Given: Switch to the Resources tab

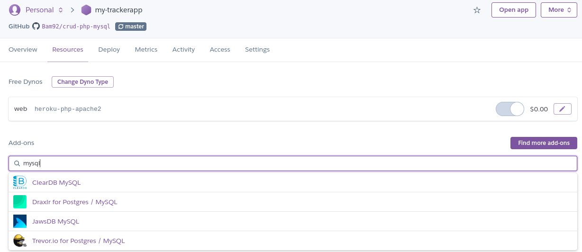Looking at the screenshot, I should [x=68, y=49].
